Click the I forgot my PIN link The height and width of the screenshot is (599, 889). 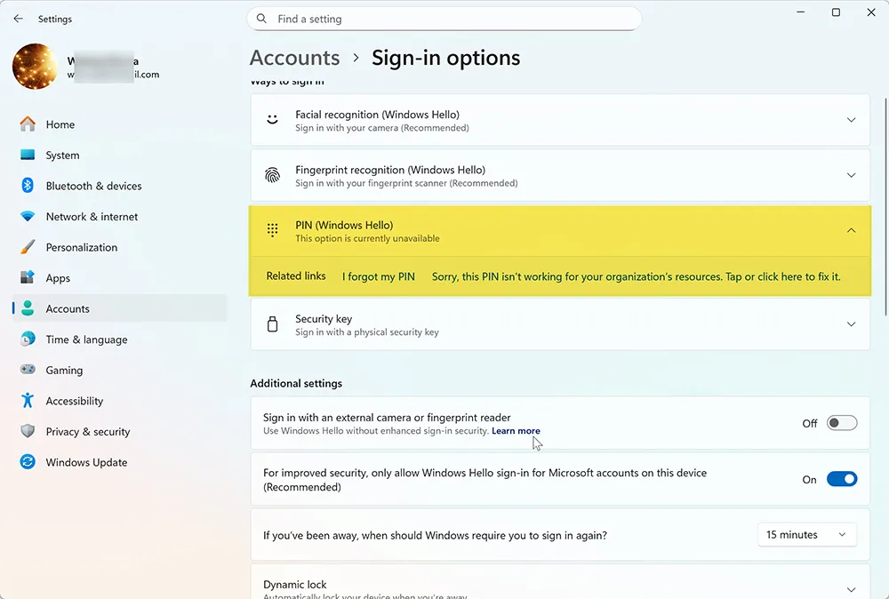[379, 276]
